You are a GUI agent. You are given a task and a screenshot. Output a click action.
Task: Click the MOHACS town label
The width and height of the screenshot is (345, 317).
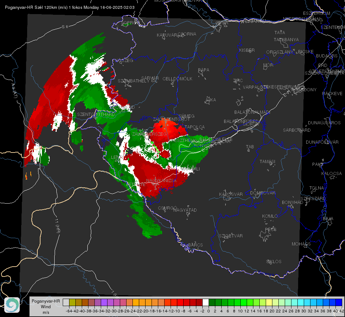click(301, 244)
